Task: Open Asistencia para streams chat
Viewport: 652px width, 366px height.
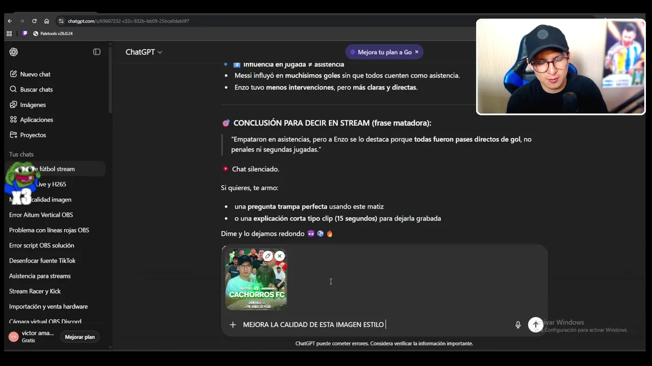Action: (56, 276)
